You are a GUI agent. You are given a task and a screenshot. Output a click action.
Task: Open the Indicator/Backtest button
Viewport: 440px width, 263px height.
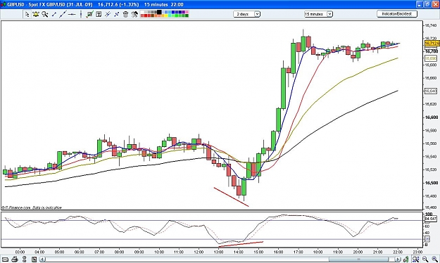pos(397,14)
